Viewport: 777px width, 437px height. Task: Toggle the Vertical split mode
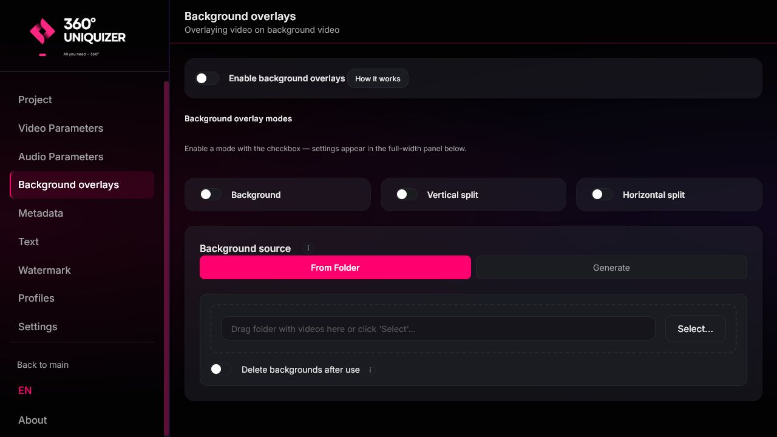click(x=407, y=194)
